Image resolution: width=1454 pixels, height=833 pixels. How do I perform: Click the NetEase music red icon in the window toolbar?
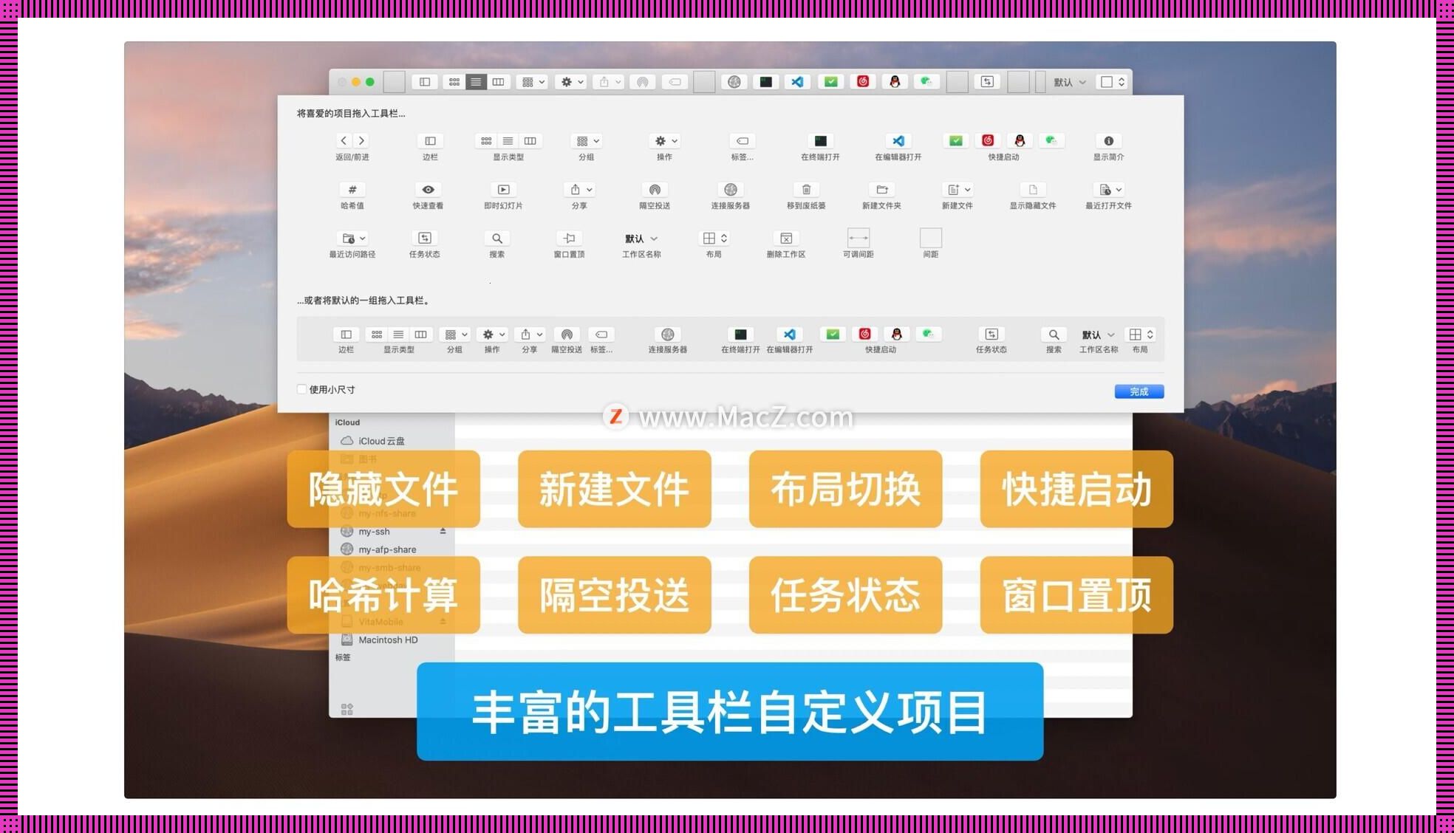tap(863, 81)
